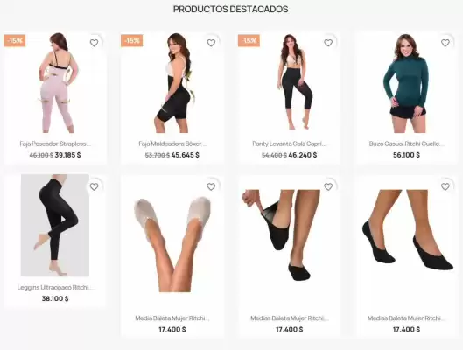The image size is (463, 350).
Task: View the green turtleneck sweater product image
Action: (406, 83)
